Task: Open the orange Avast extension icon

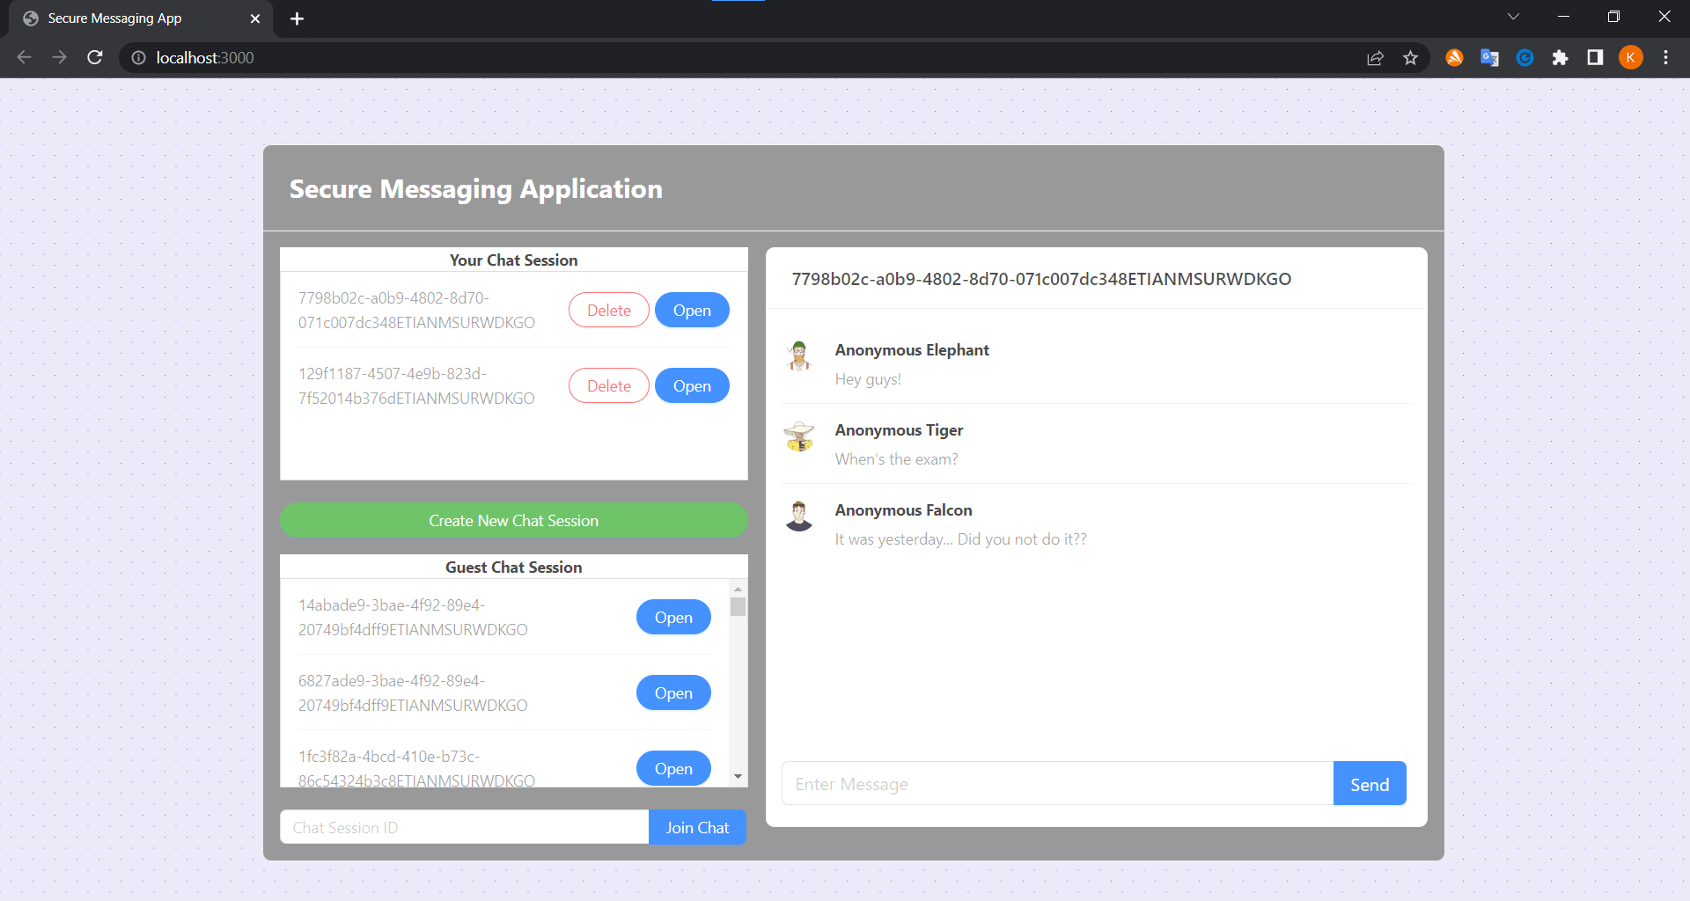Action: (1454, 58)
